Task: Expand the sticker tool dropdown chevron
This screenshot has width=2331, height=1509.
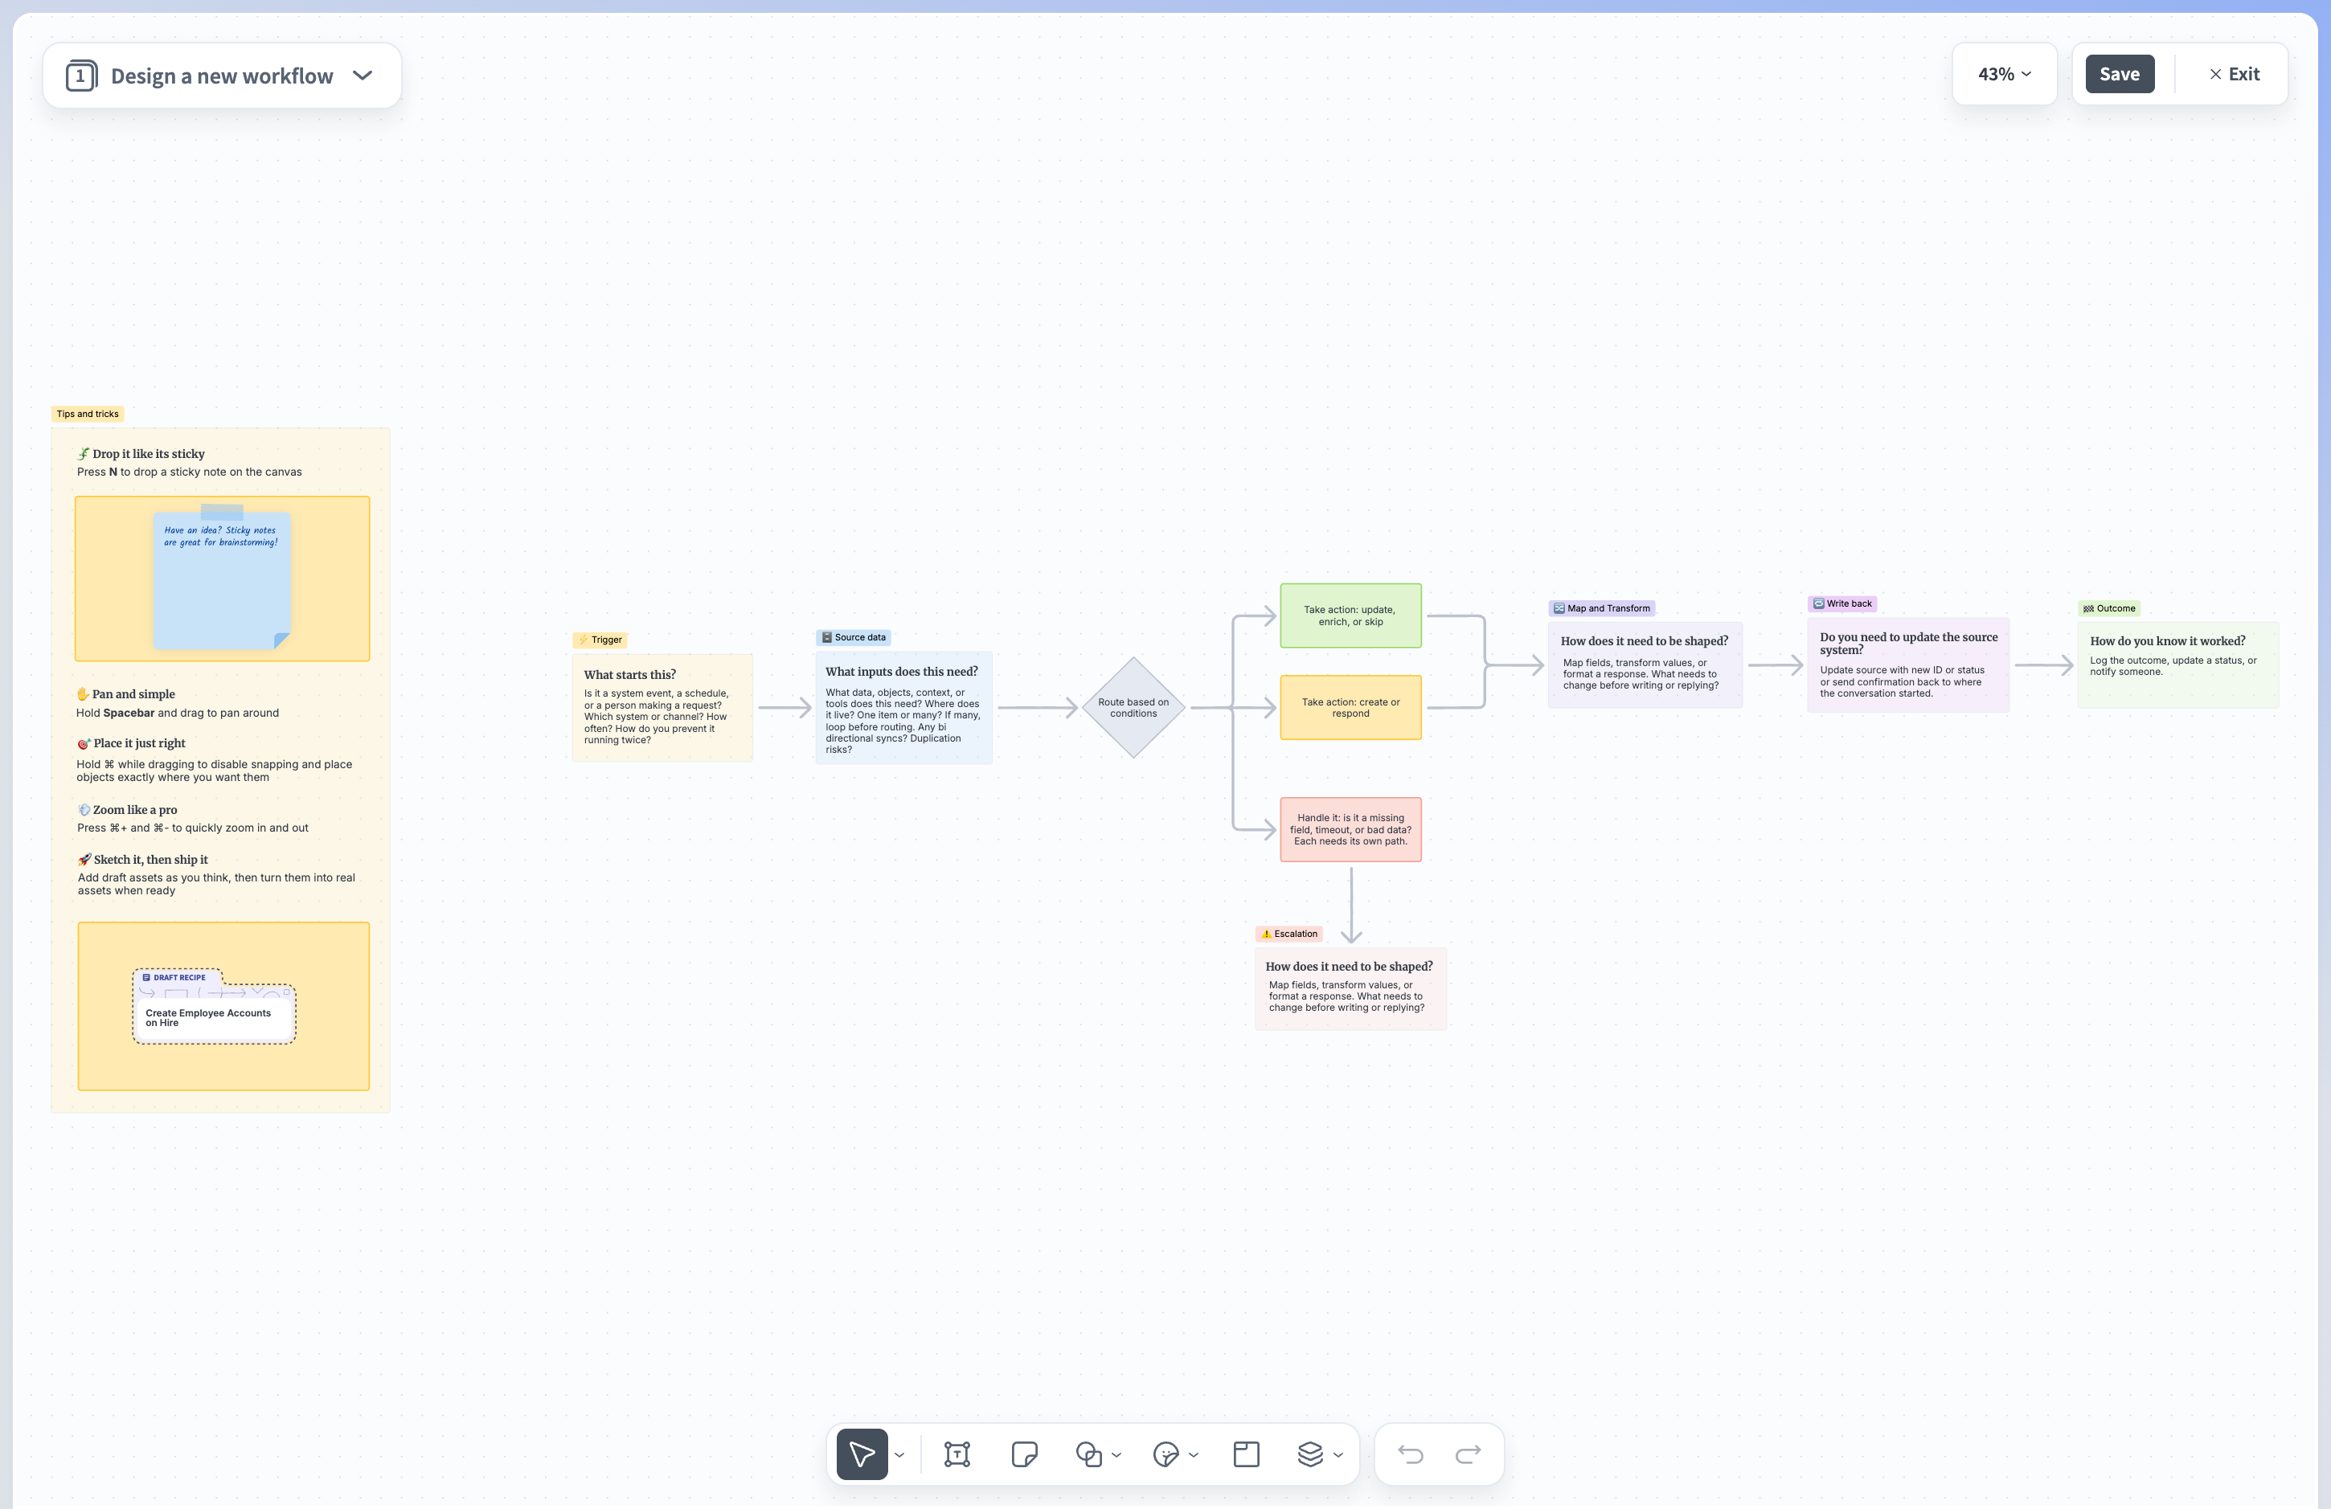Action: (1193, 1455)
